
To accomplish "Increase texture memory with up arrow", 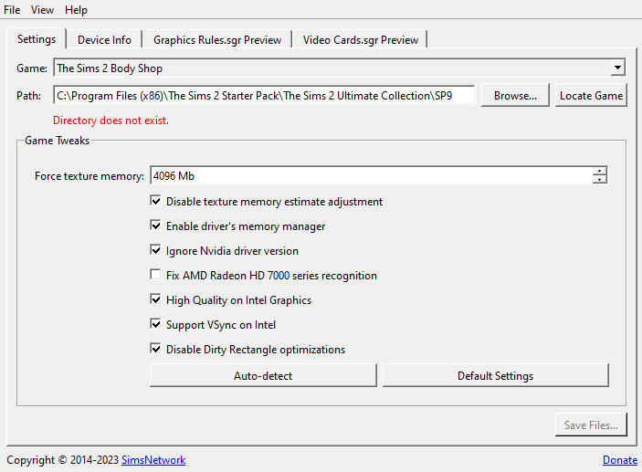I will (x=599, y=172).
